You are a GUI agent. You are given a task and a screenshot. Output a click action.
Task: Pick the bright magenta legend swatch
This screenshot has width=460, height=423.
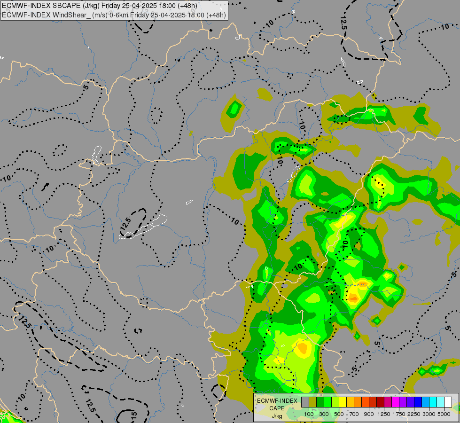pos(396,402)
